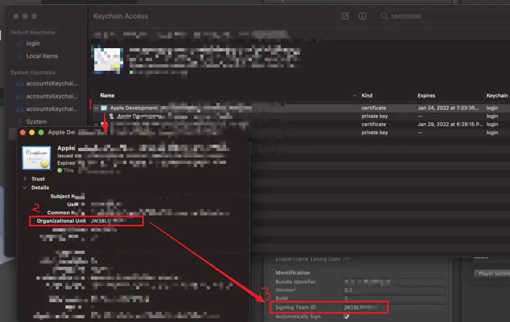Click the red close button of certificate window
Image resolution: width=510 pixels, height=322 pixels.
coord(22,132)
